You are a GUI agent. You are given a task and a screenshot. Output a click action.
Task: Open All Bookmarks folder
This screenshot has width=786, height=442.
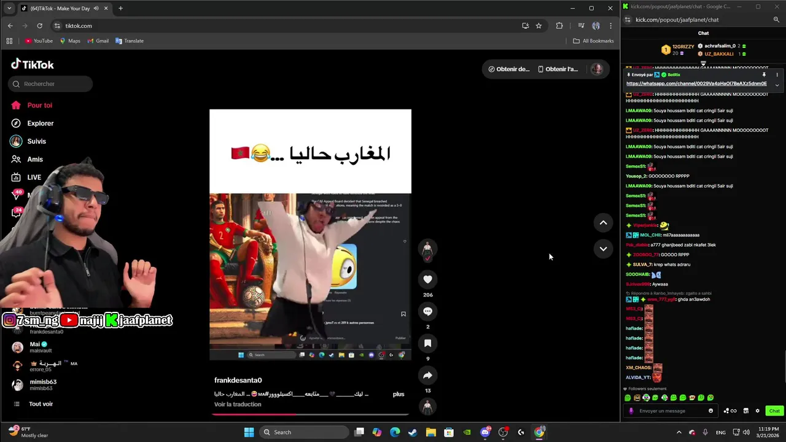point(593,41)
